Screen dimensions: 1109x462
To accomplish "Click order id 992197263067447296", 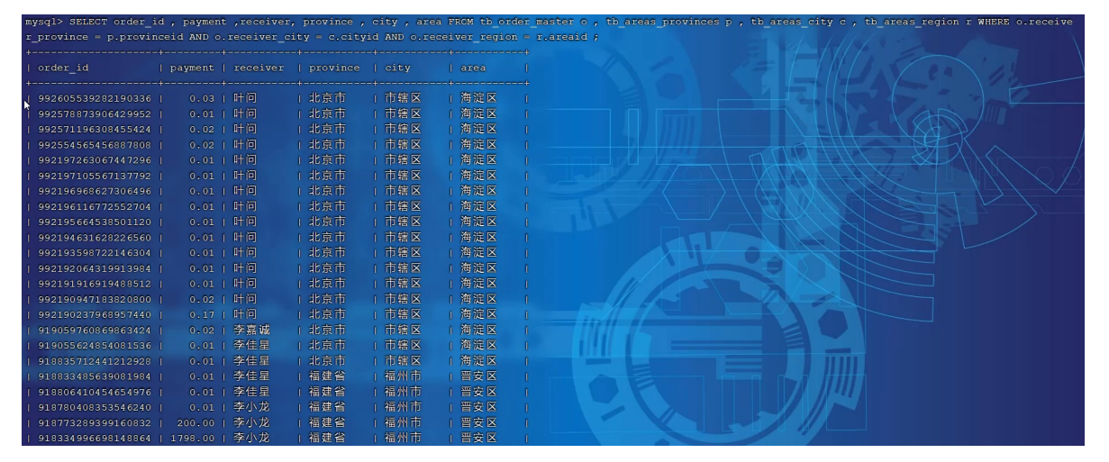I will tap(95, 160).
